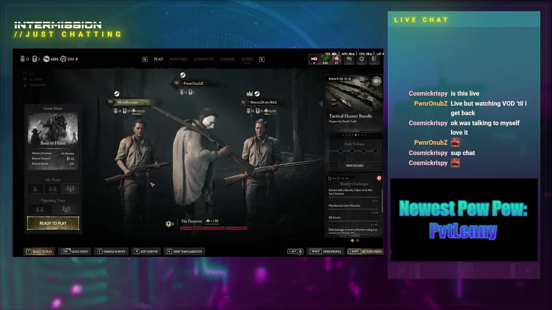This screenshot has width=552, height=310.
Task: Click R EDIT HUNTER button
Action: pyautogui.click(x=146, y=251)
